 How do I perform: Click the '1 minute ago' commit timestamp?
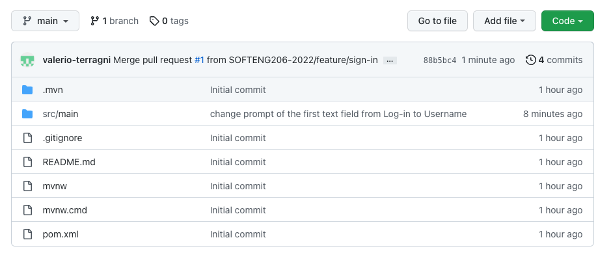tap(488, 60)
